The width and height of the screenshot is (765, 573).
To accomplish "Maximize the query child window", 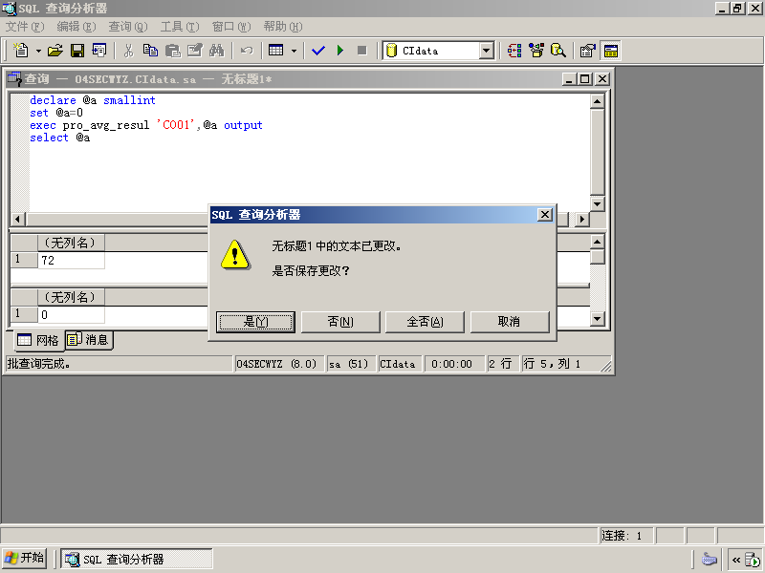I will [x=584, y=79].
